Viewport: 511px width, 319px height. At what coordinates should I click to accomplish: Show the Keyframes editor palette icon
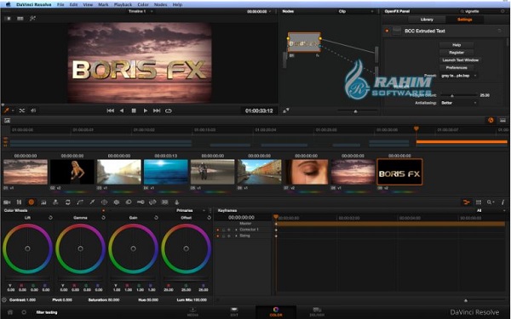[x=467, y=202]
